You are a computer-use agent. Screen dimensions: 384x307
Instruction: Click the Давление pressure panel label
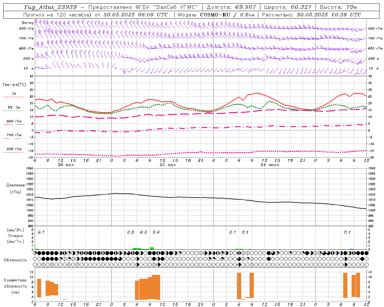[16, 185]
